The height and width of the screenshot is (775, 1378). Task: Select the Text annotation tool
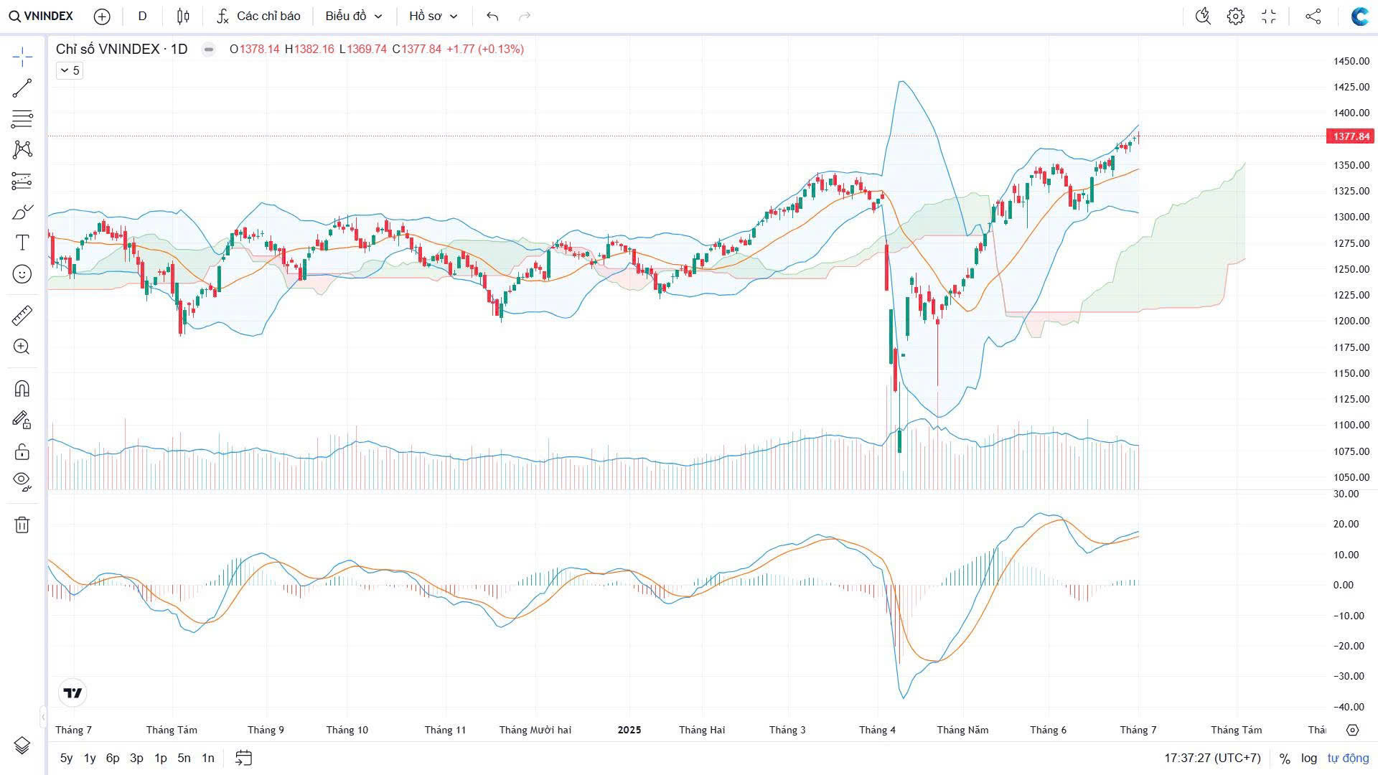click(22, 243)
